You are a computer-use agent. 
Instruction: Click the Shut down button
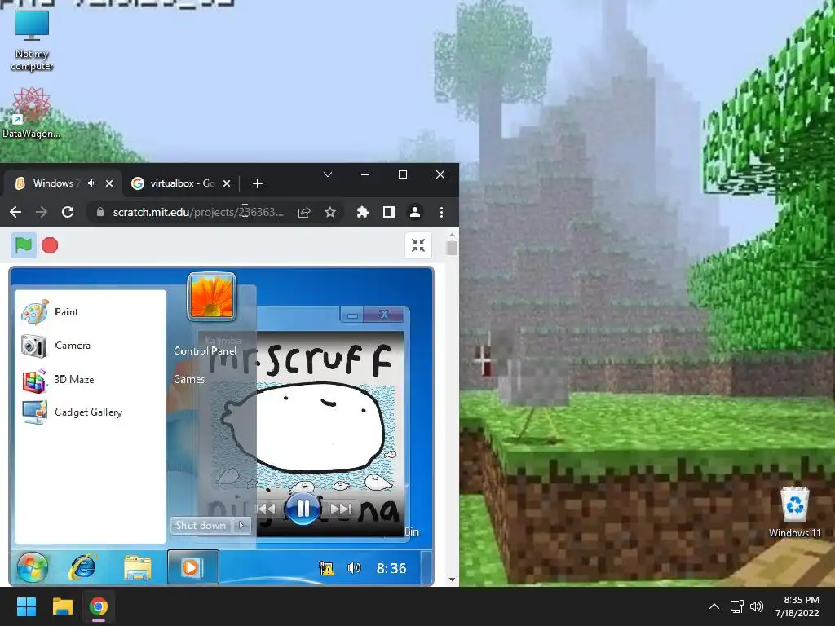(201, 526)
